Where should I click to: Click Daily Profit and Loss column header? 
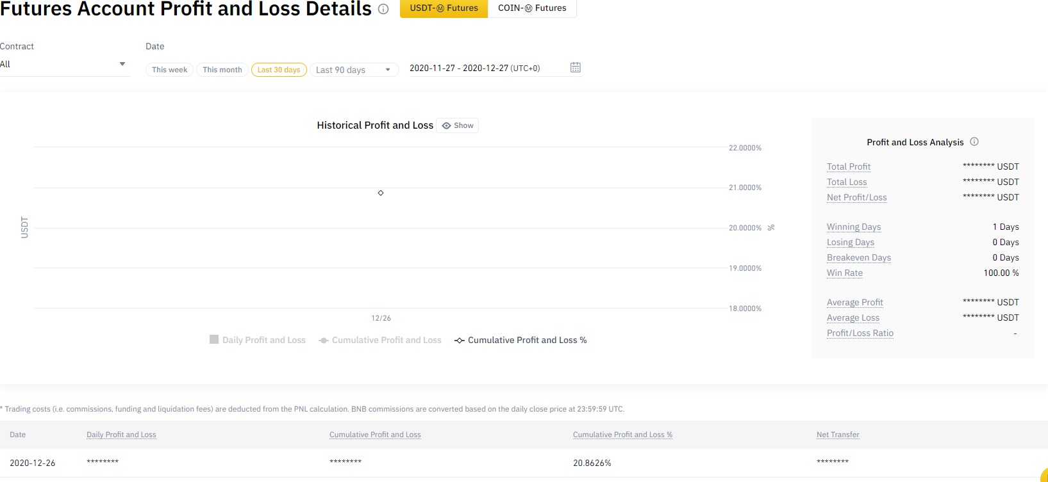point(121,435)
